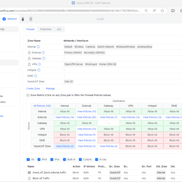Collapse the Zone Matrix icon

[28, 95]
